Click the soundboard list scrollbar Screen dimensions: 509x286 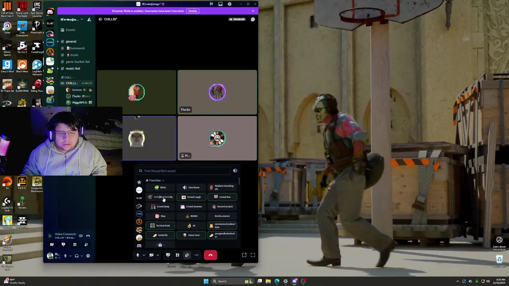coord(239,181)
